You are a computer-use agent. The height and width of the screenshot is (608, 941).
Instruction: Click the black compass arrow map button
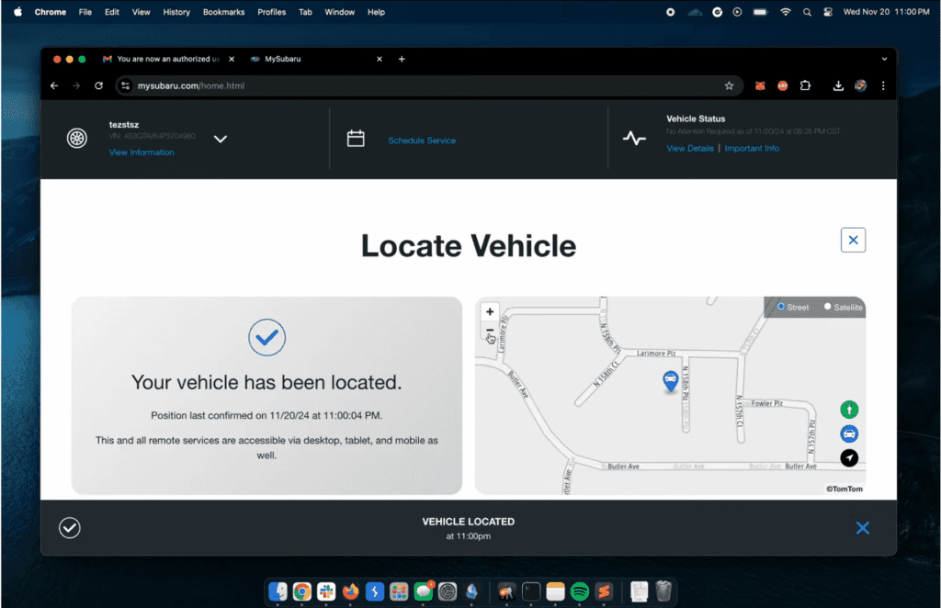point(848,458)
